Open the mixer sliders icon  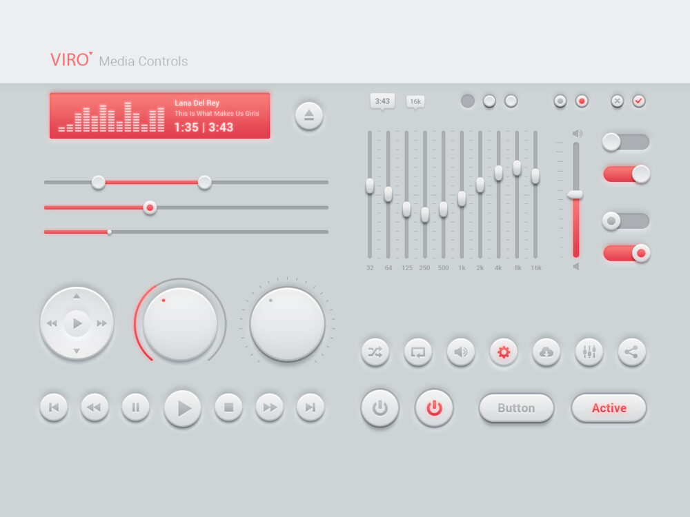[x=589, y=352]
